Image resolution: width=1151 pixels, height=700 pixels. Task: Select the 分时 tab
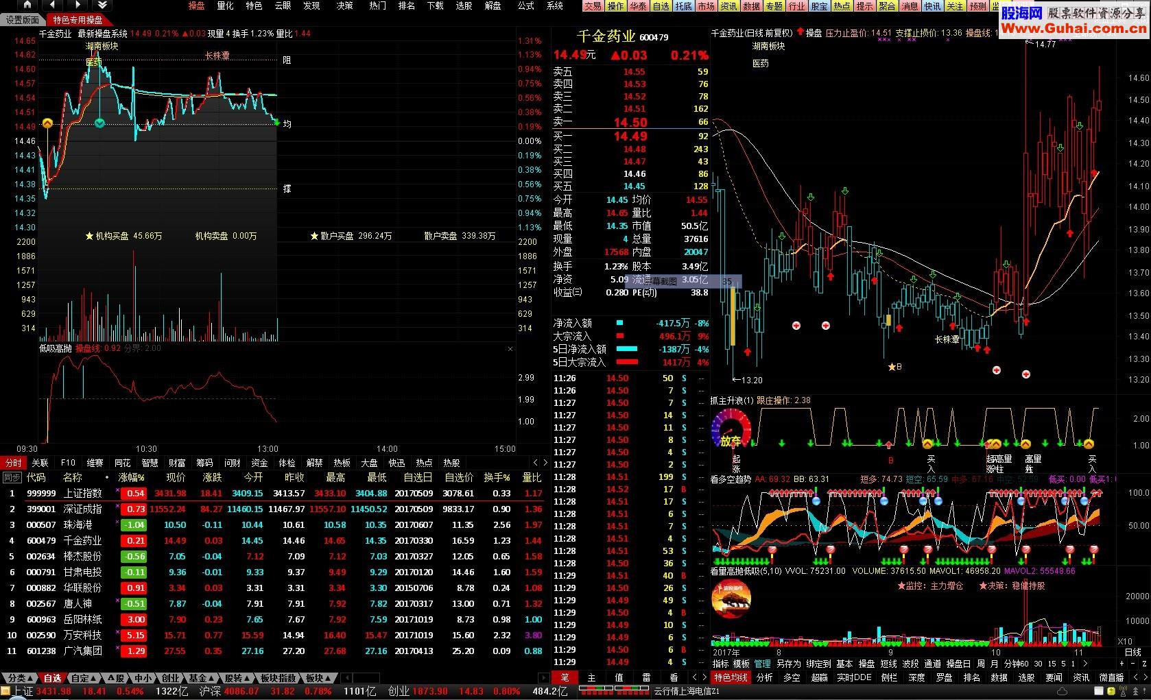pyautogui.click(x=13, y=463)
